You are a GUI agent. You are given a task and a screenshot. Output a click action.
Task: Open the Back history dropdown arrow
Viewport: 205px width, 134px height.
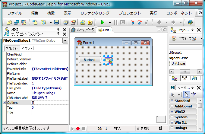pyautogui.click(x=166, y=23)
